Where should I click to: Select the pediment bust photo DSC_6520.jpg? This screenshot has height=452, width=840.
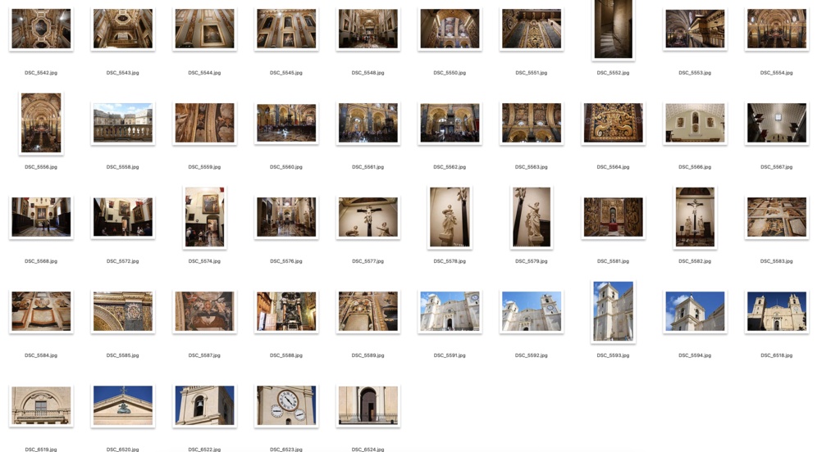pyautogui.click(x=123, y=405)
